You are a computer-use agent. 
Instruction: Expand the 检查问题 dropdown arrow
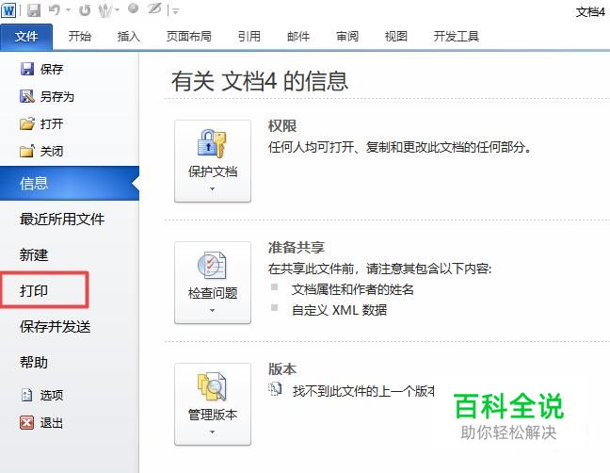click(x=213, y=310)
